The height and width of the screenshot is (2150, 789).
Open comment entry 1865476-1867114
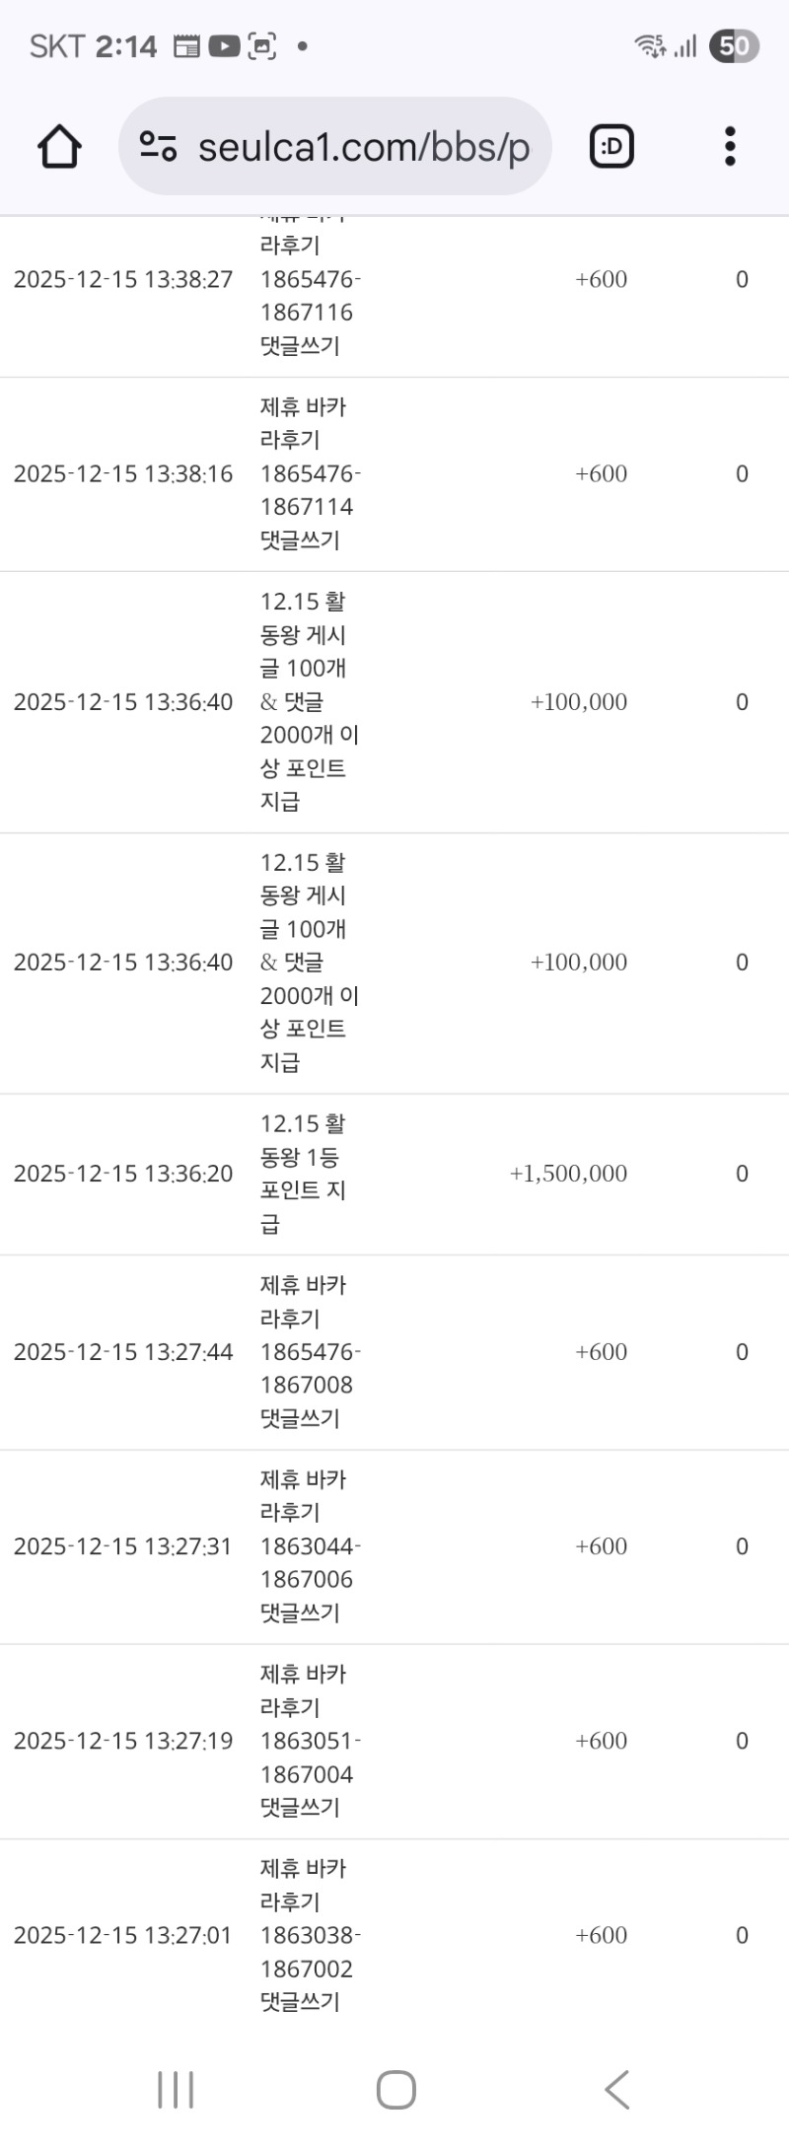click(306, 490)
